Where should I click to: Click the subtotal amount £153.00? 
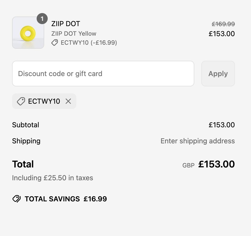(x=222, y=125)
